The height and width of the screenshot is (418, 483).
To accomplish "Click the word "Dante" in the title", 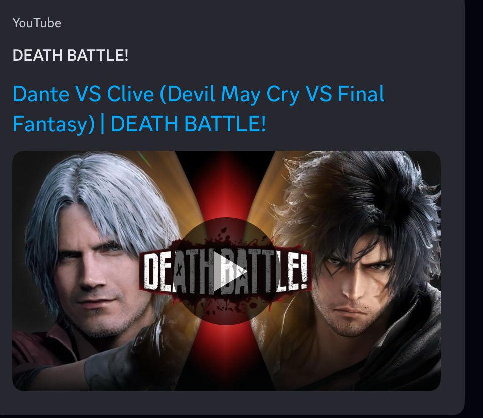I will [41, 94].
